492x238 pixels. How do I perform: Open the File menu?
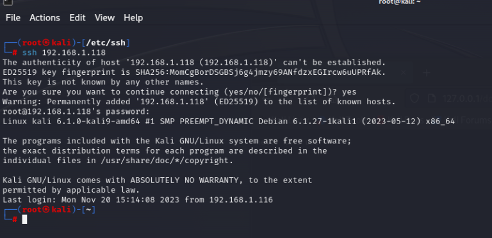point(13,18)
